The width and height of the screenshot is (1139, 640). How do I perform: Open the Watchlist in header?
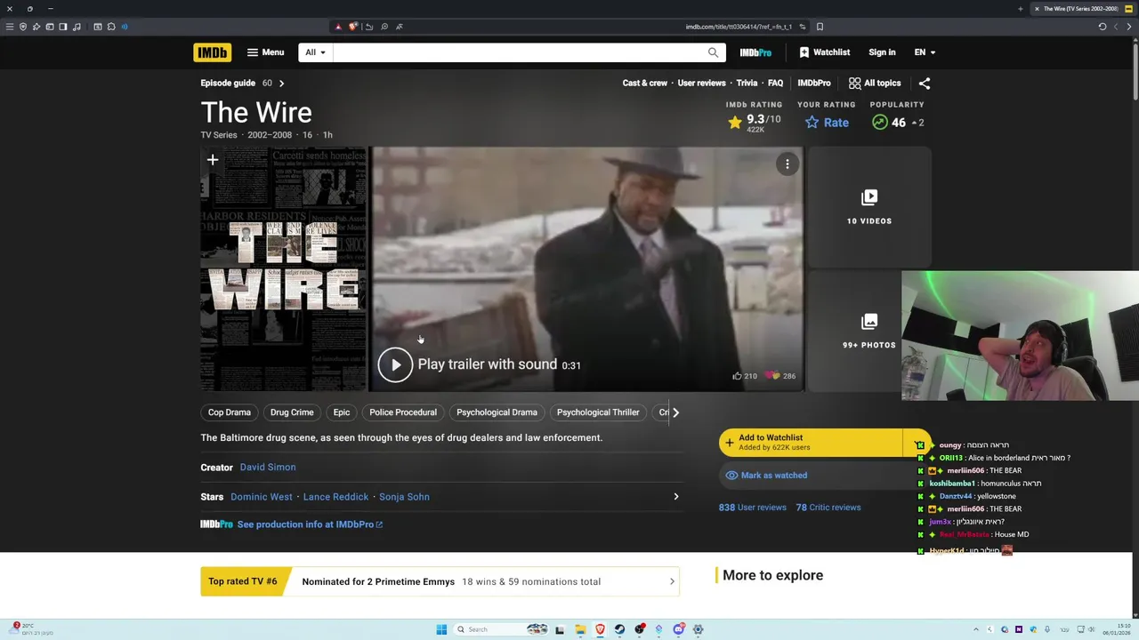(824, 52)
